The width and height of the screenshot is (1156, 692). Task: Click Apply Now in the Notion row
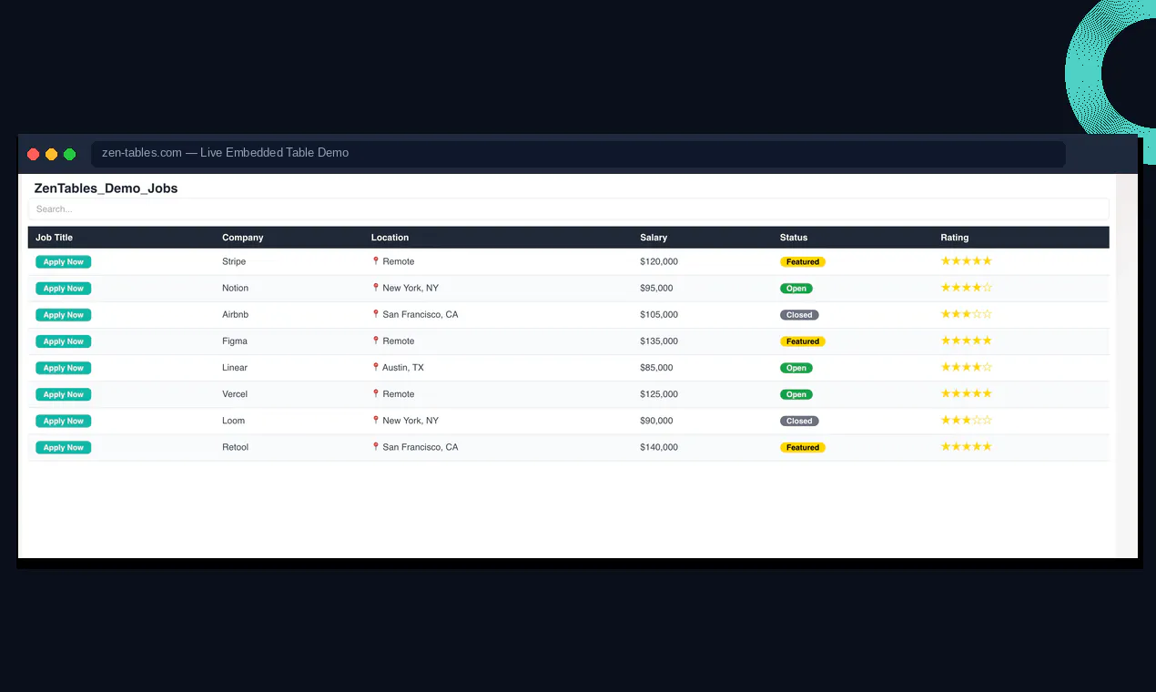click(64, 289)
